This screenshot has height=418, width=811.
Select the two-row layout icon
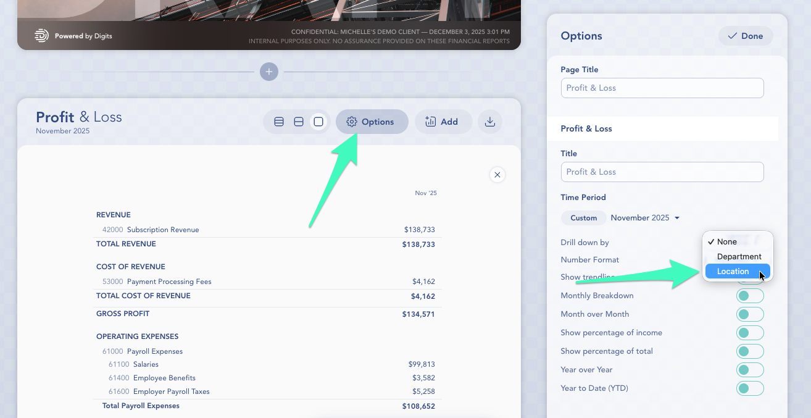pyautogui.click(x=299, y=122)
